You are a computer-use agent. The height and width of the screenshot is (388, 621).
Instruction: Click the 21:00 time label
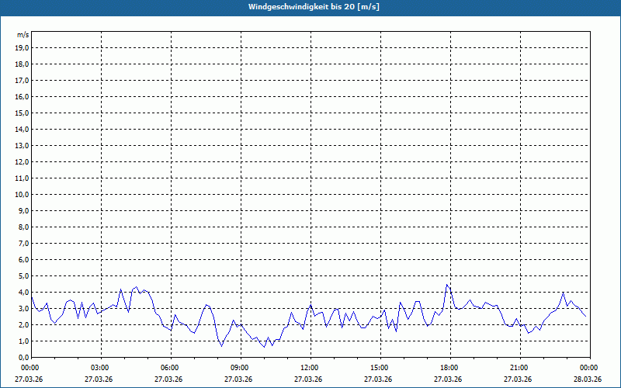[x=519, y=368]
